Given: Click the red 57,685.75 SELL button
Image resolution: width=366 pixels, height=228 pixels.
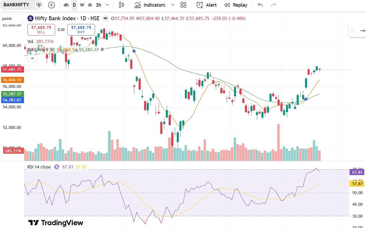Looking at the screenshot, I should pyautogui.click(x=41, y=29).
